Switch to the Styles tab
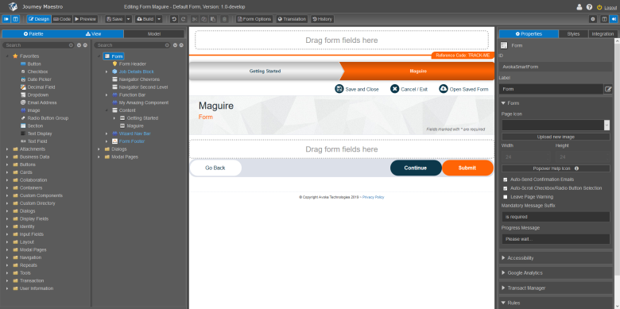620x309 pixels. [x=573, y=34]
